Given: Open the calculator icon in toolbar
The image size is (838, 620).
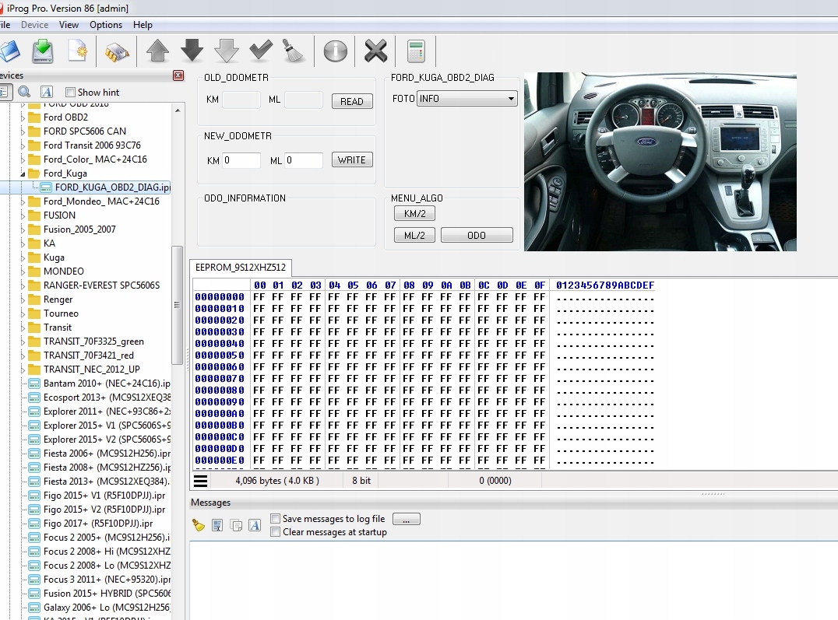Looking at the screenshot, I should coord(416,51).
